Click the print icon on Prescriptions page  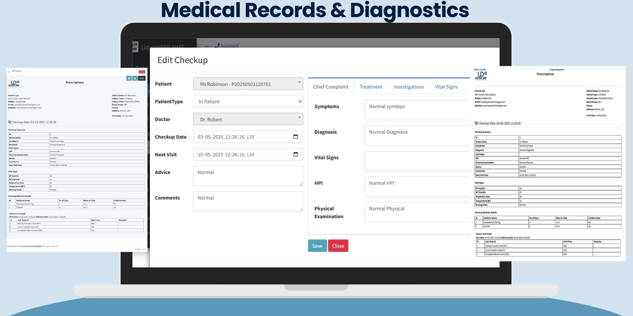coord(129,78)
